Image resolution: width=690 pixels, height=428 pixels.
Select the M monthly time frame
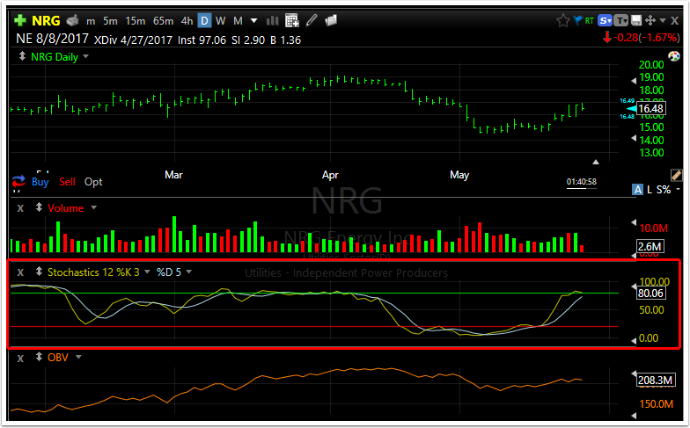(238, 21)
